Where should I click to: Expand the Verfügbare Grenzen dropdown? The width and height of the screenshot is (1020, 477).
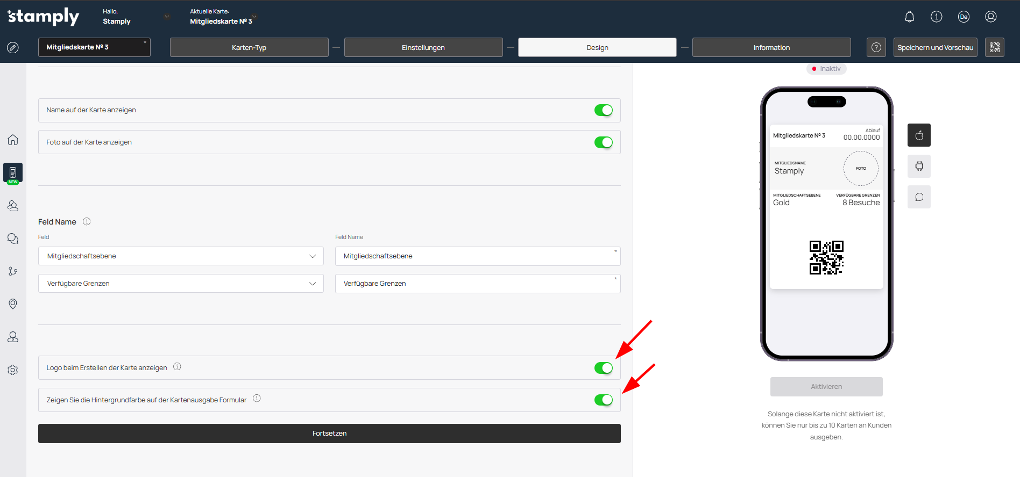(181, 284)
